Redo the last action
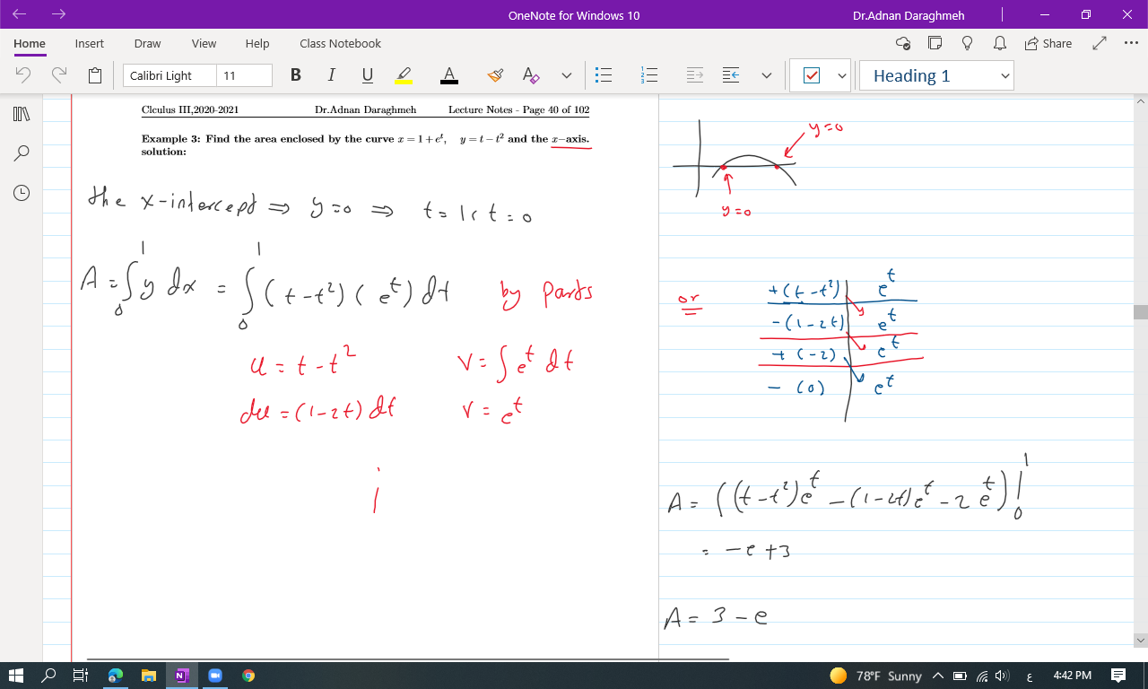Image resolution: width=1148 pixels, height=689 pixels. click(x=59, y=75)
